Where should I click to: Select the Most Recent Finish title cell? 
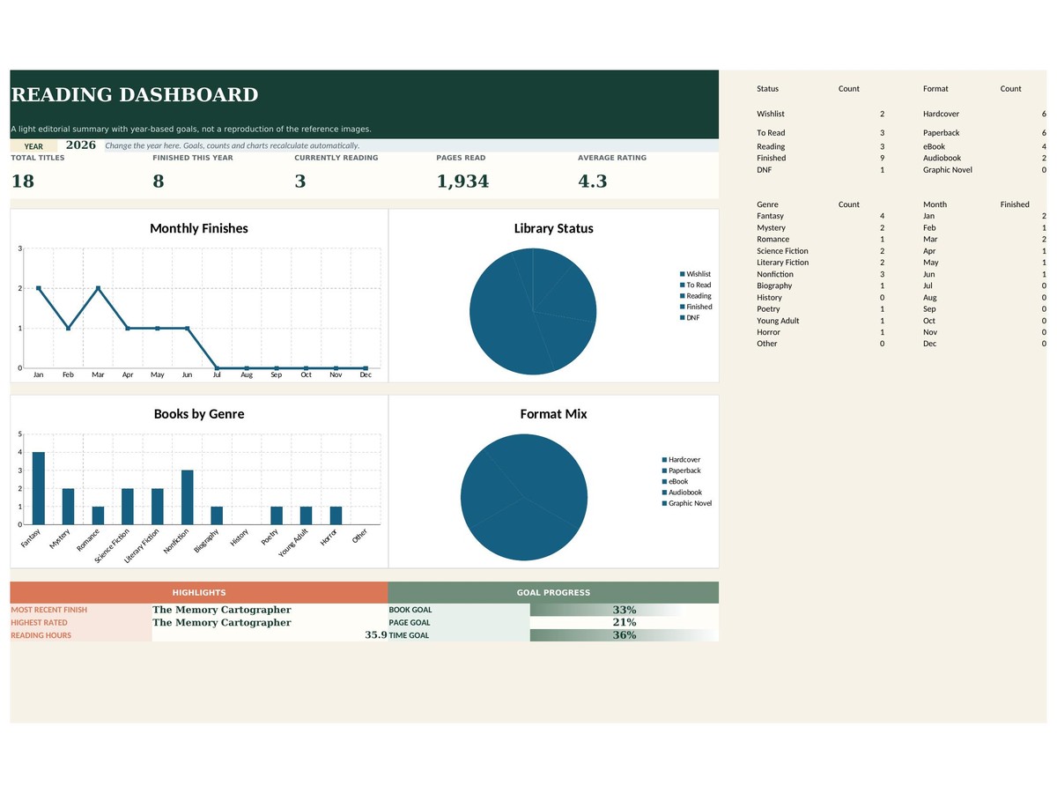(x=270, y=610)
